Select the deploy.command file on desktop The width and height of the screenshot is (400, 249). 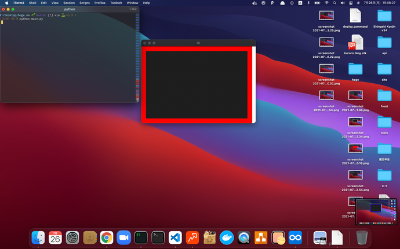[355, 18]
